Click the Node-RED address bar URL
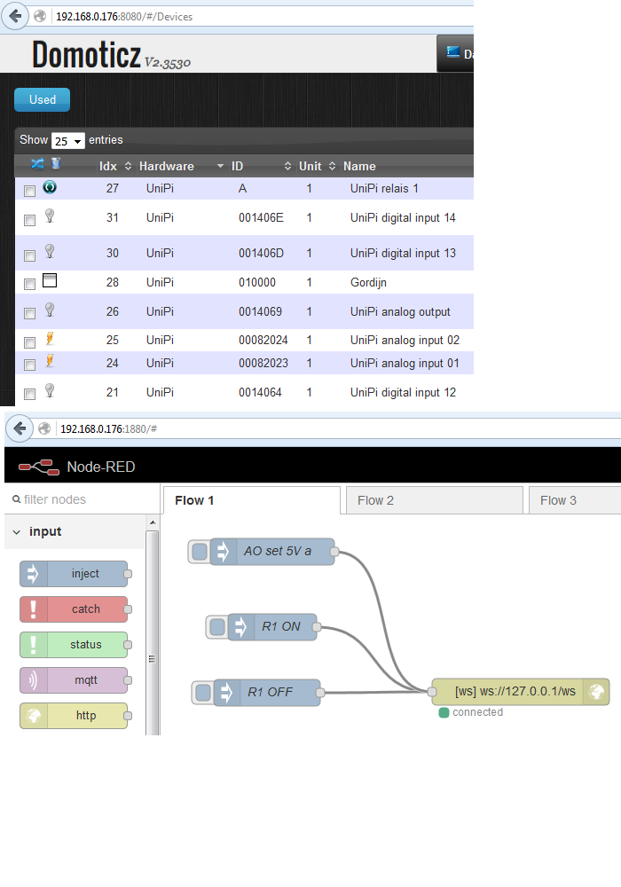 coord(108,428)
